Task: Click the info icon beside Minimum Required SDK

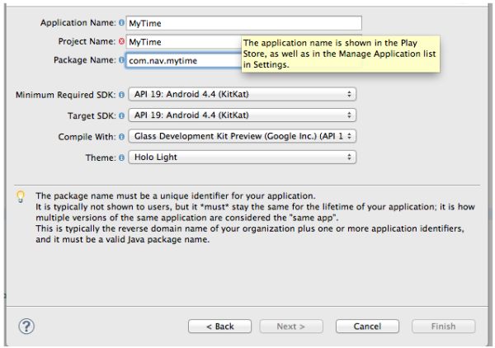Action: (121, 95)
